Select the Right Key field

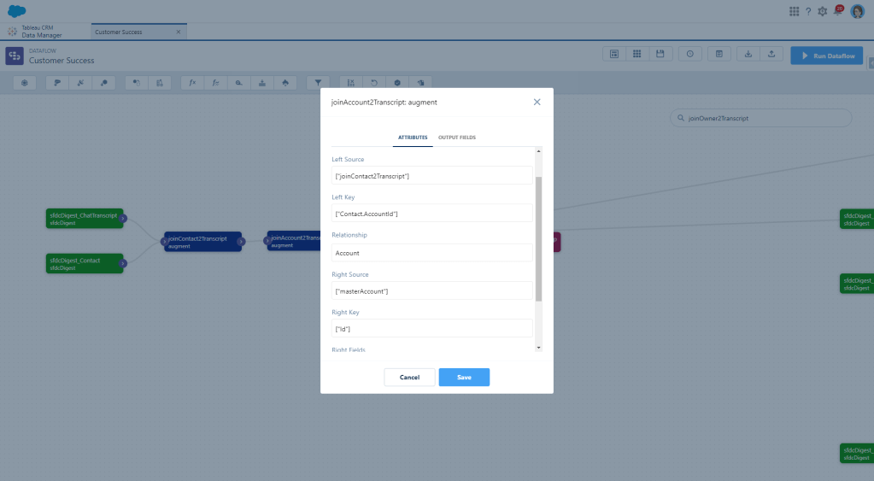coord(431,329)
